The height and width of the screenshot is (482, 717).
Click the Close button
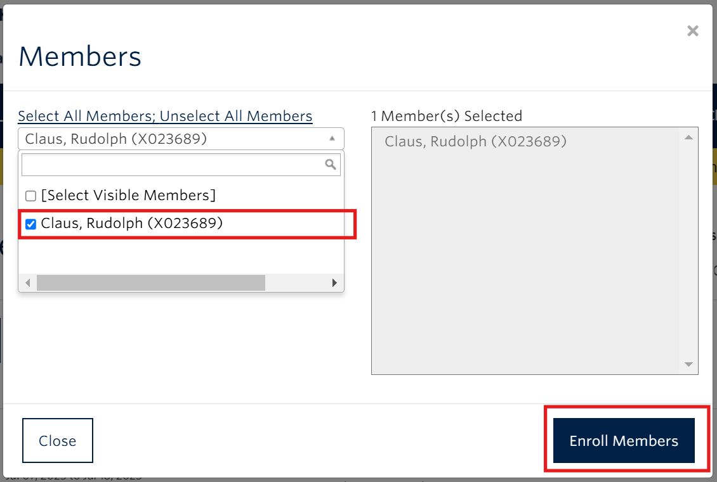click(x=57, y=440)
